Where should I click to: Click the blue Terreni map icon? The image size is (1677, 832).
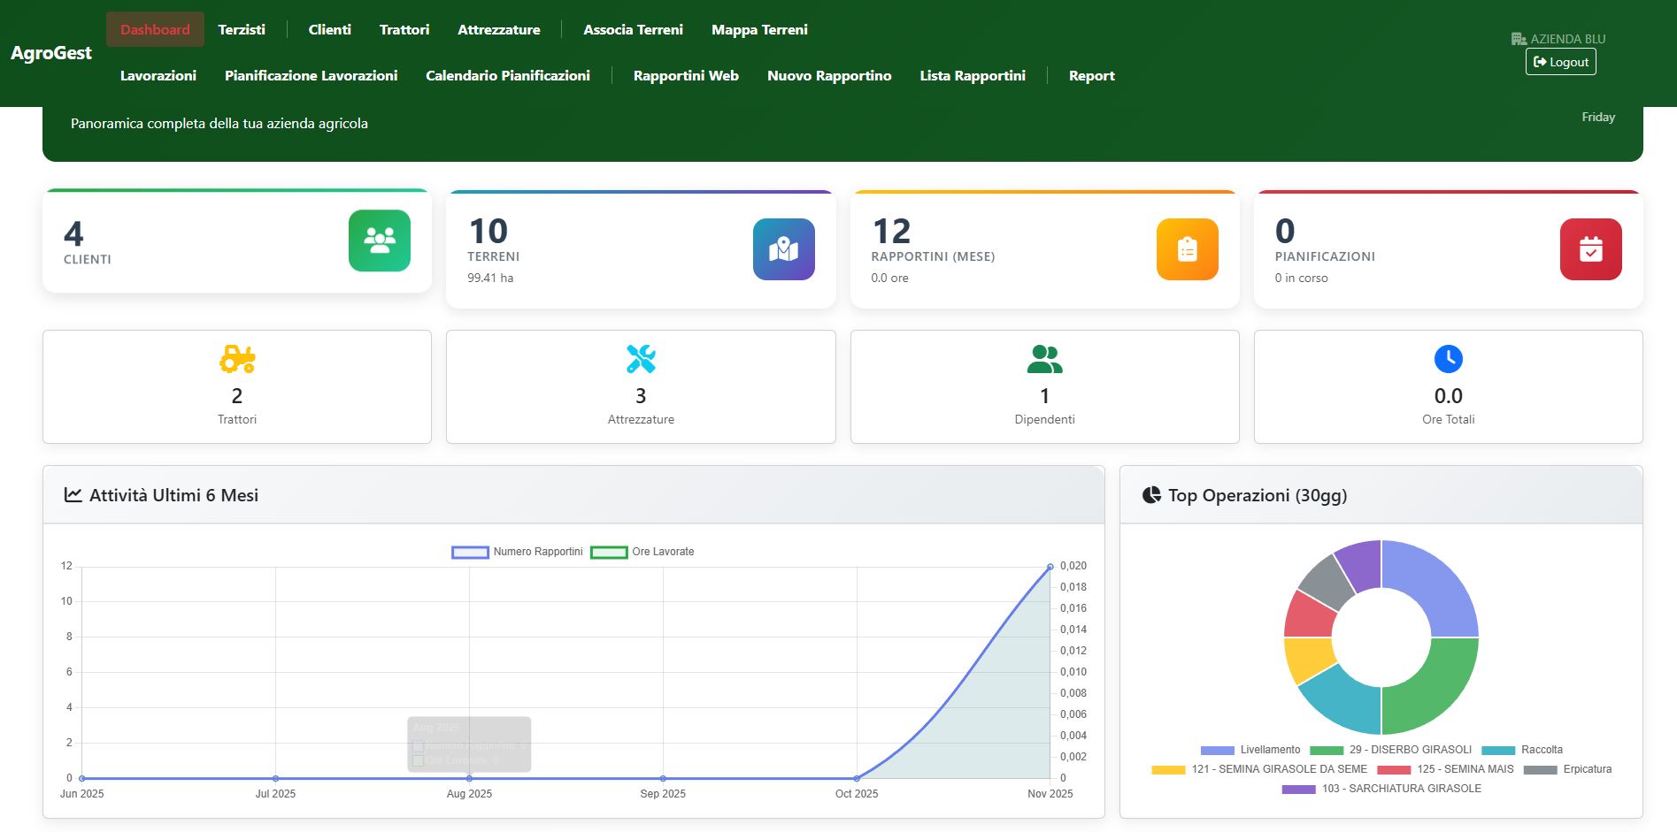click(783, 249)
